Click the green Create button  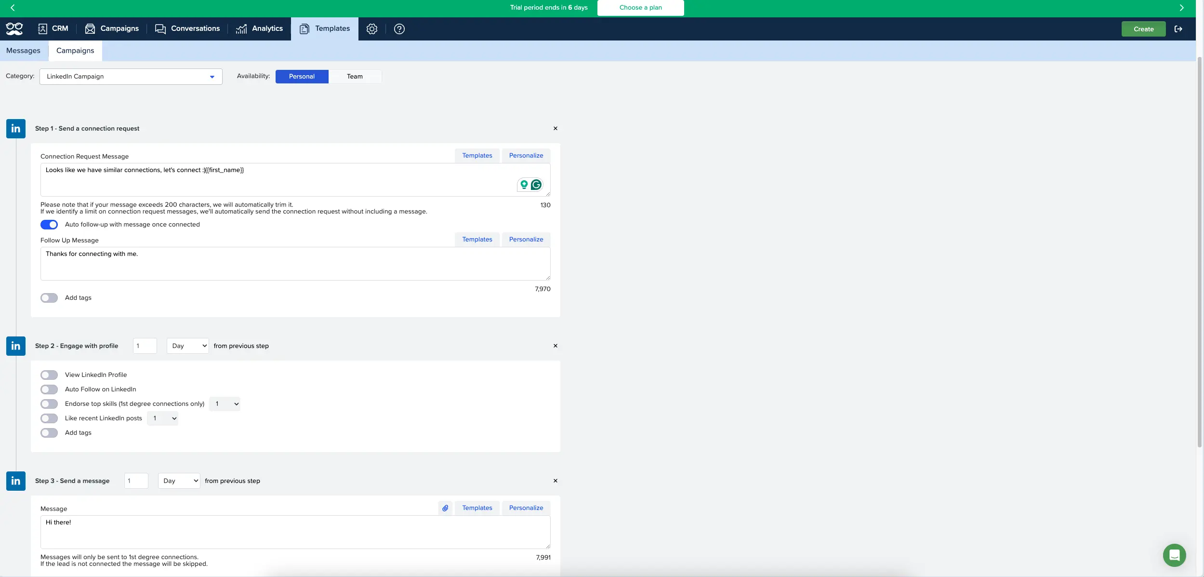pyautogui.click(x=1143, y=29)
